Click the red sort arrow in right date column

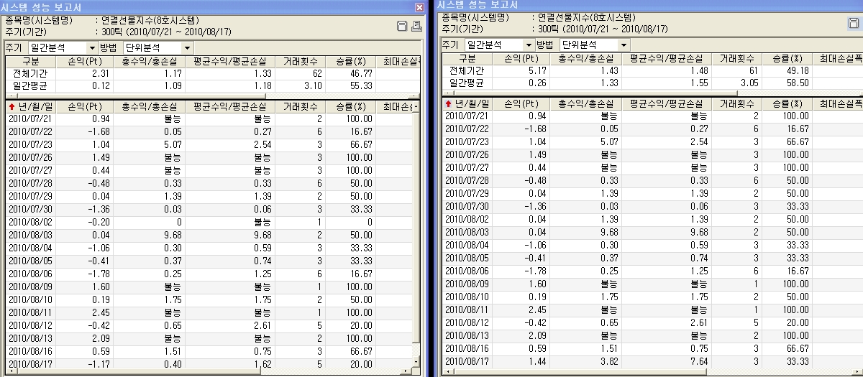click(x=449, y=104)
